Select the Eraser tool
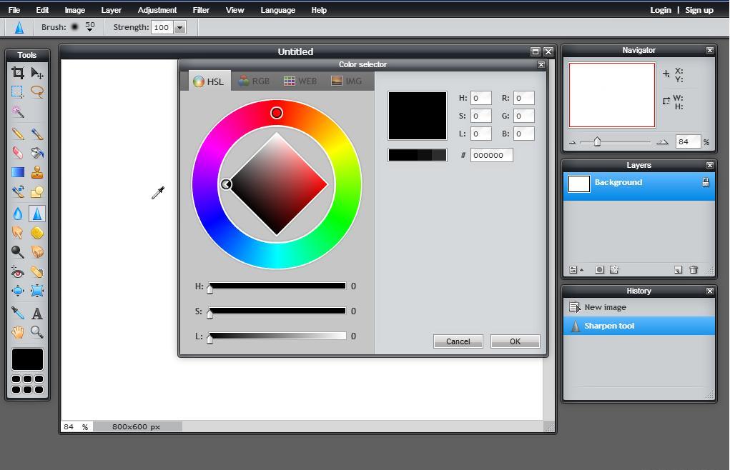This screenshot has height=470, width=730. click(18, 153)
